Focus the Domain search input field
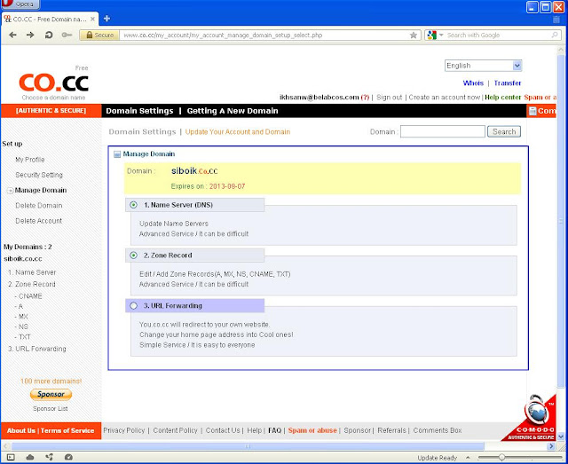Screen dimensions: 568x464 pyautogui.click(x=443, y=131)
